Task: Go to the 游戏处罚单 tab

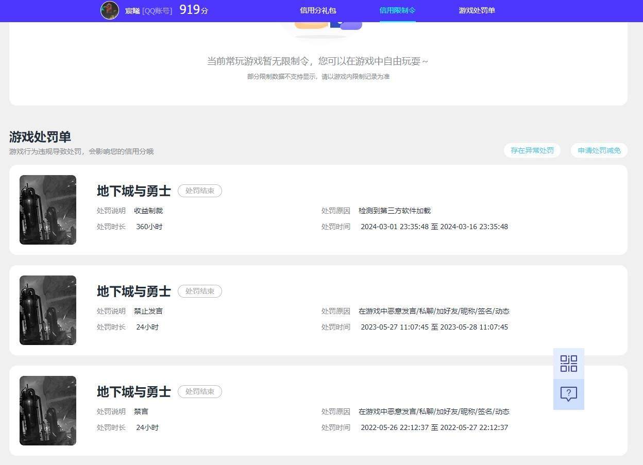Action: pos(477,10)
